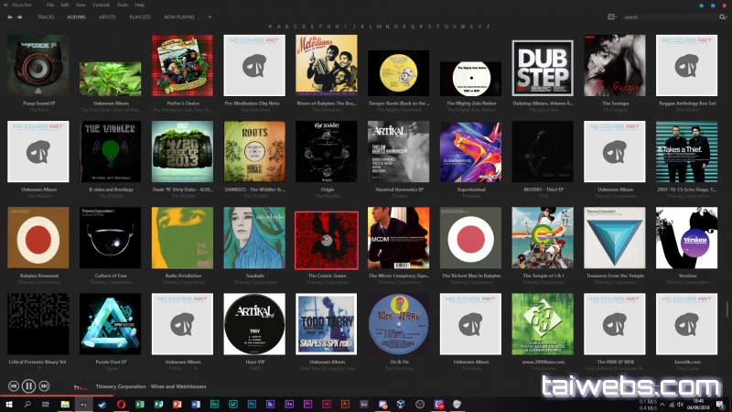Select the Radio Retaliation album cover
Viewport: 732px width, 412px height.
pyautogui.click(x=182, y=238)
